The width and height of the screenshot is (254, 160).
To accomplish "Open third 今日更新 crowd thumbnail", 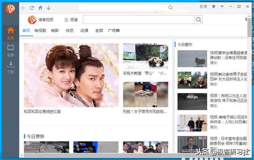I will (146, 147).
